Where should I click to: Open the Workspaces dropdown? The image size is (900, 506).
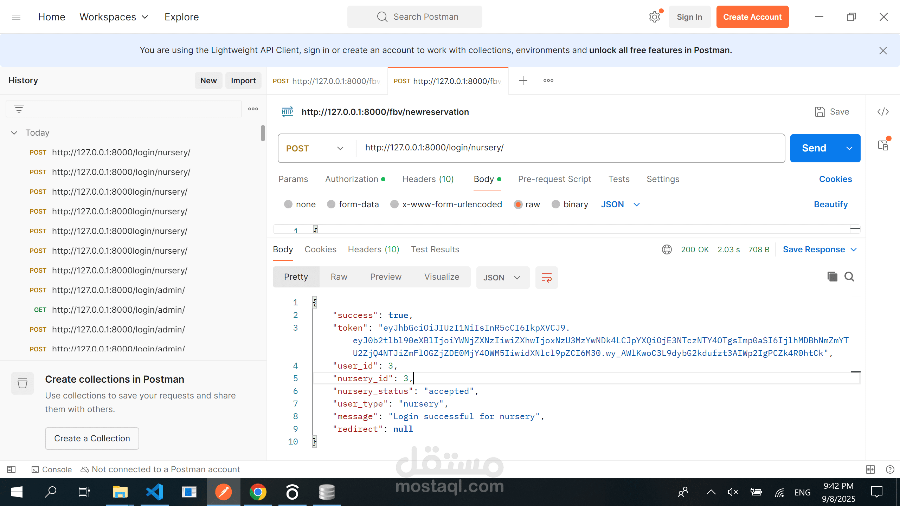click(114, 17)
